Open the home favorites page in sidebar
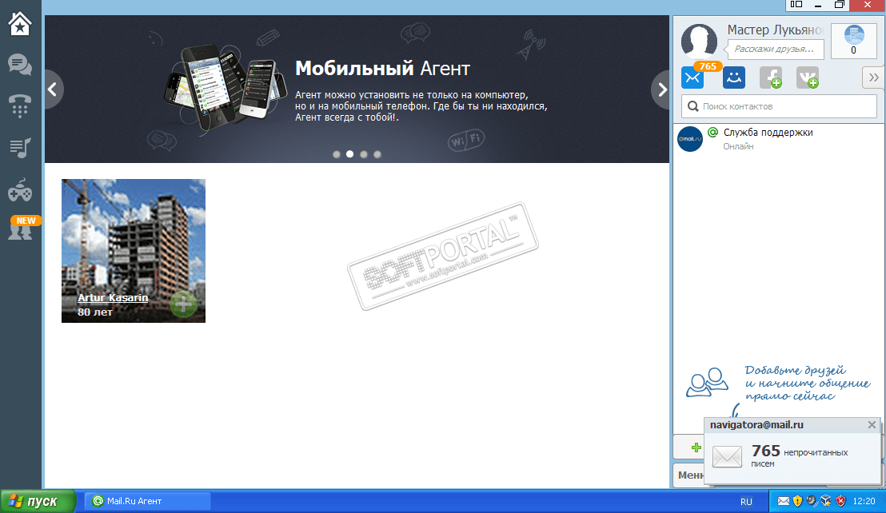This screenshot has height=513, width=886. click(x=20, y=24)
